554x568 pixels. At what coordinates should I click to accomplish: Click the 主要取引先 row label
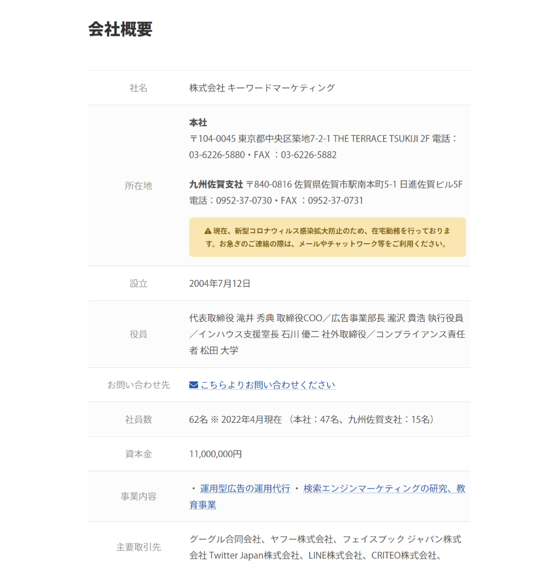[x=138, y=547]
